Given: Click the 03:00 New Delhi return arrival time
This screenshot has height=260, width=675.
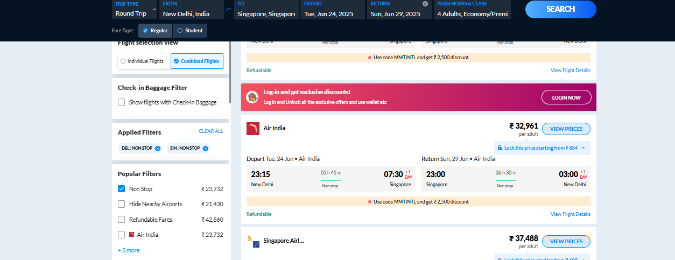Looking at the screenshot, I should (568, 174).
